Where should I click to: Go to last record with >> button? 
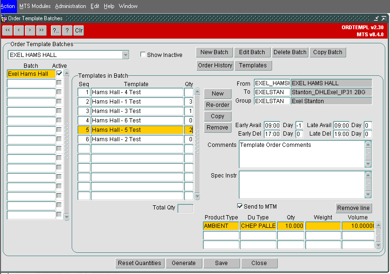point(41,30)
